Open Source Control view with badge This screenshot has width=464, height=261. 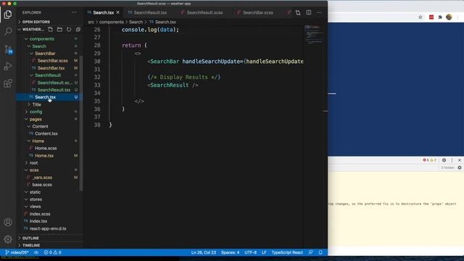tap(8, 49)
